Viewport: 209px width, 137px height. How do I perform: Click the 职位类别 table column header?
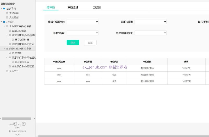(114, 61)
